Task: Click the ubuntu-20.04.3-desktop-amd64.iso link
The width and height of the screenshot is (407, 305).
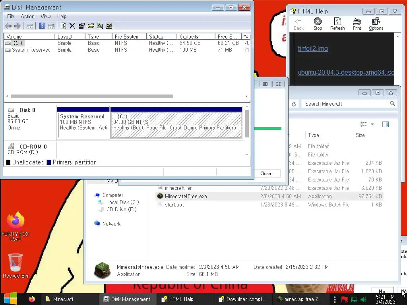Action: (346, 72)
